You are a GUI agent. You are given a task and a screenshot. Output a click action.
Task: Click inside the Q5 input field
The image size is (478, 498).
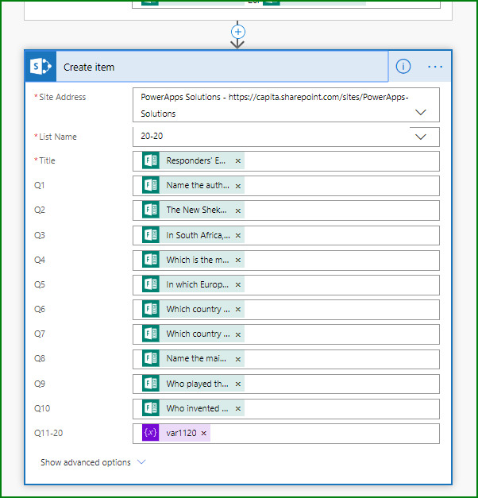click(x=286, y=285)
